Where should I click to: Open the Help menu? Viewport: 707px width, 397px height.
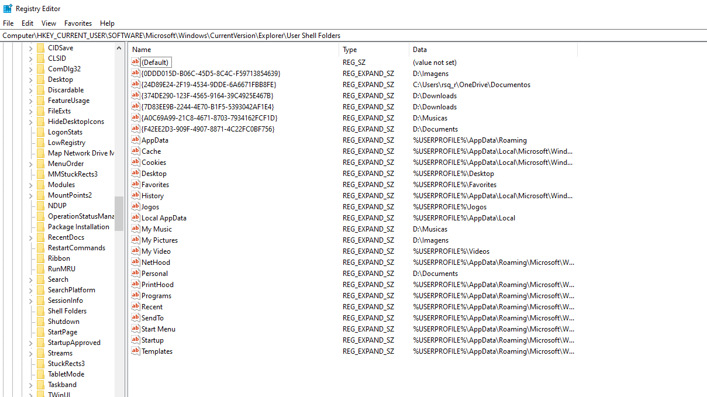pos(107,23)
